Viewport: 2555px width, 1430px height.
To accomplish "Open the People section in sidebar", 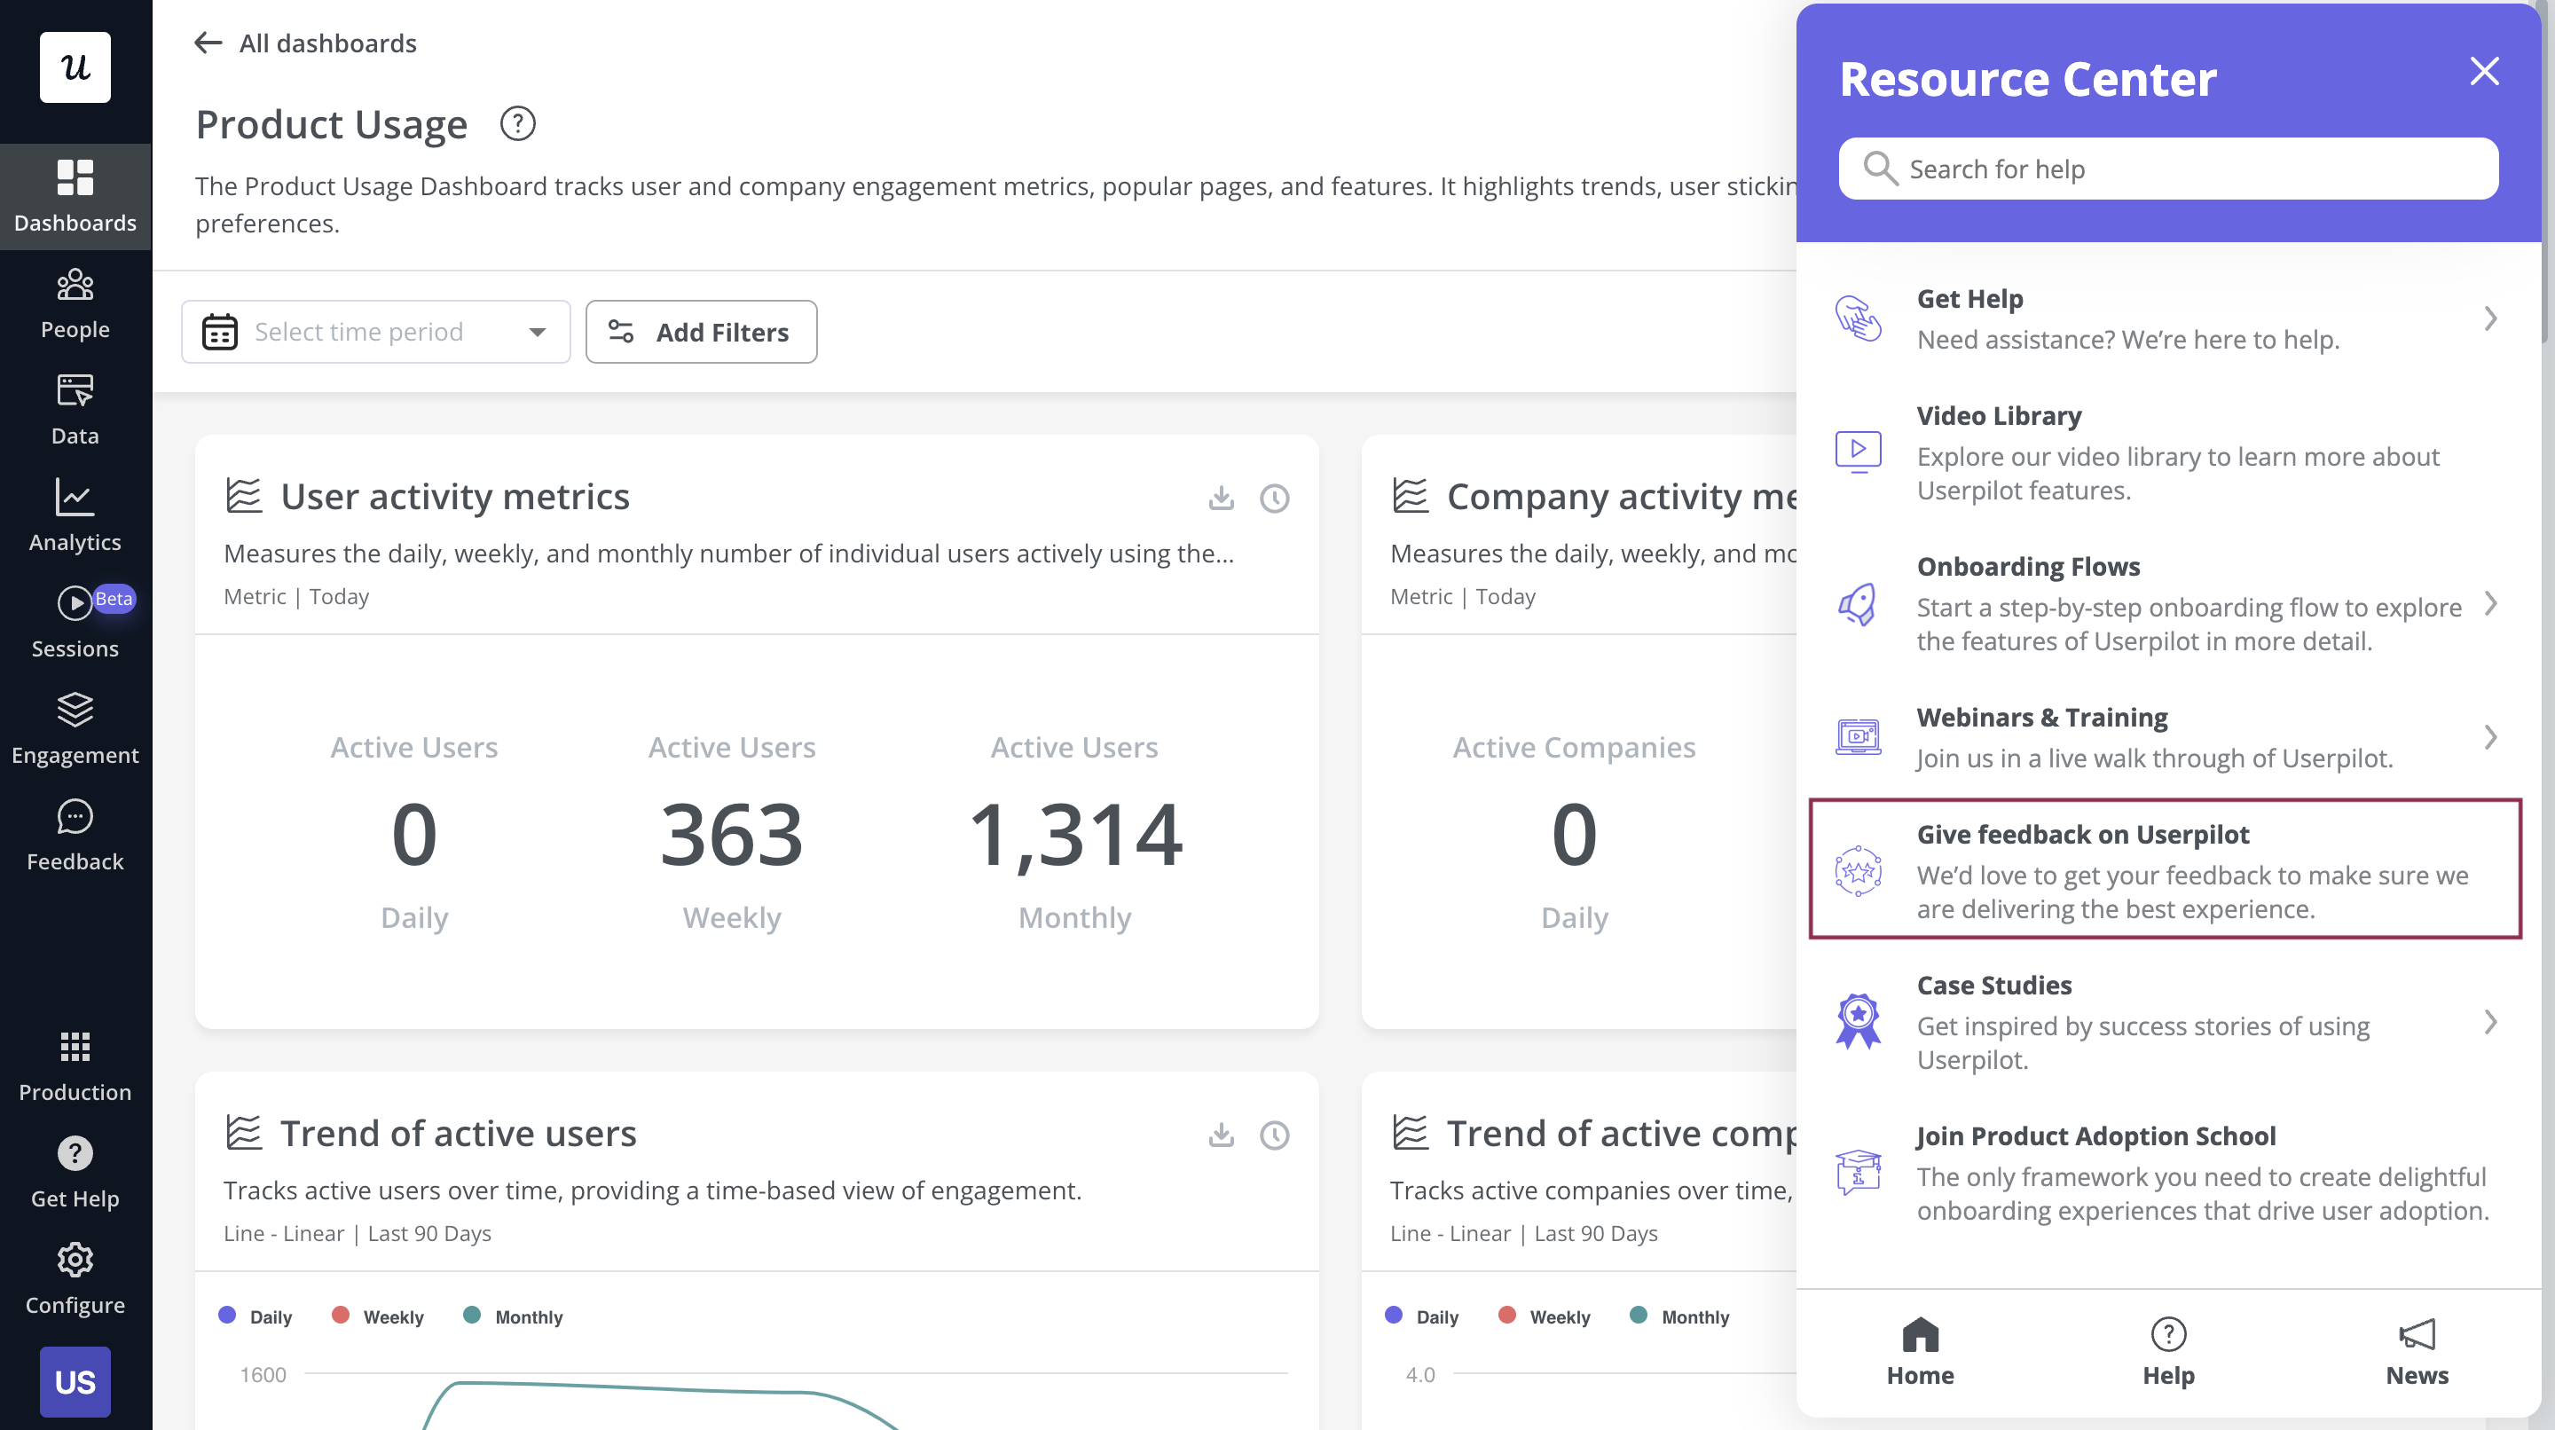I will [74, 302].
